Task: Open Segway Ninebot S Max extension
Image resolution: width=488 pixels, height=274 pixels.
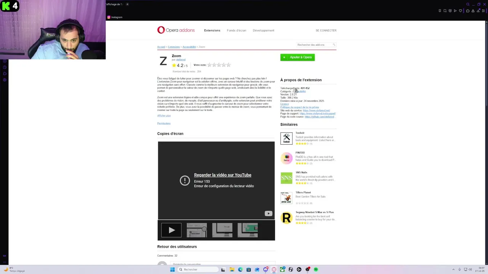Action: 315,212
